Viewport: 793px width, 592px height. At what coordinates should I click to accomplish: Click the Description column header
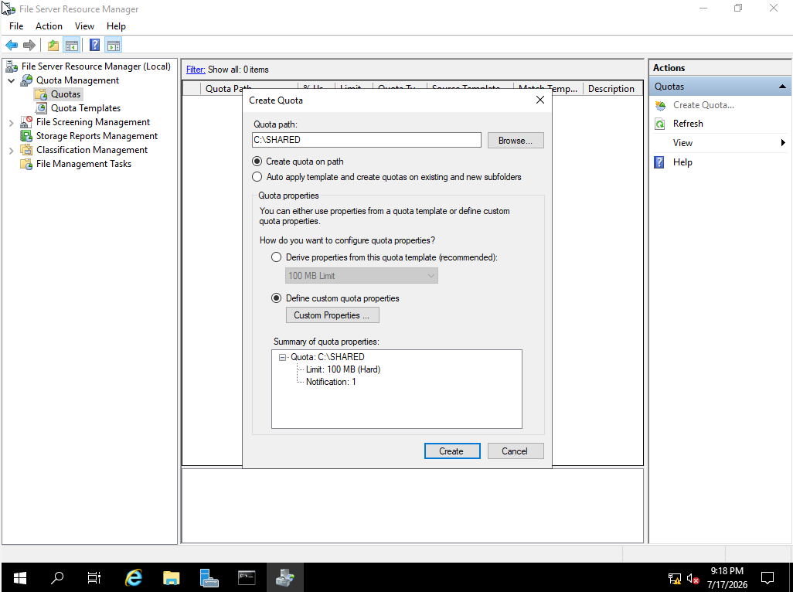tap(611, 89)
